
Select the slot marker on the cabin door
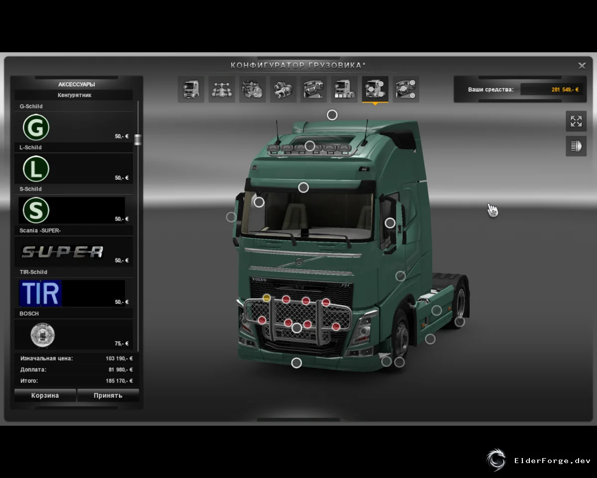400,276
